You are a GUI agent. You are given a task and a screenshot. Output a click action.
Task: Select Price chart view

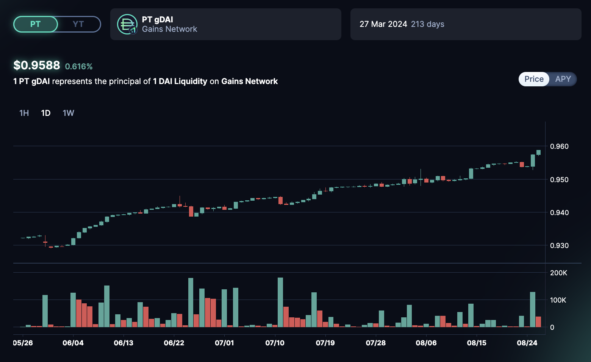click(534, 79)
